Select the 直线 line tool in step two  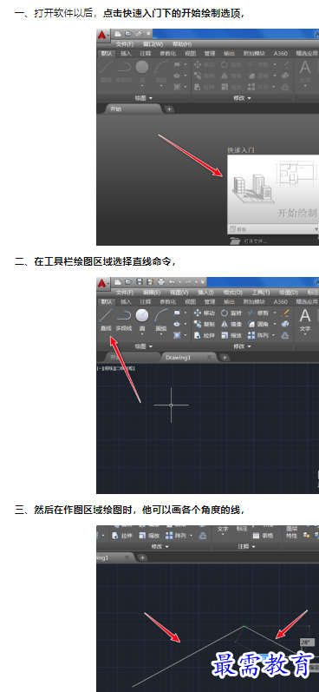(106, 320)
